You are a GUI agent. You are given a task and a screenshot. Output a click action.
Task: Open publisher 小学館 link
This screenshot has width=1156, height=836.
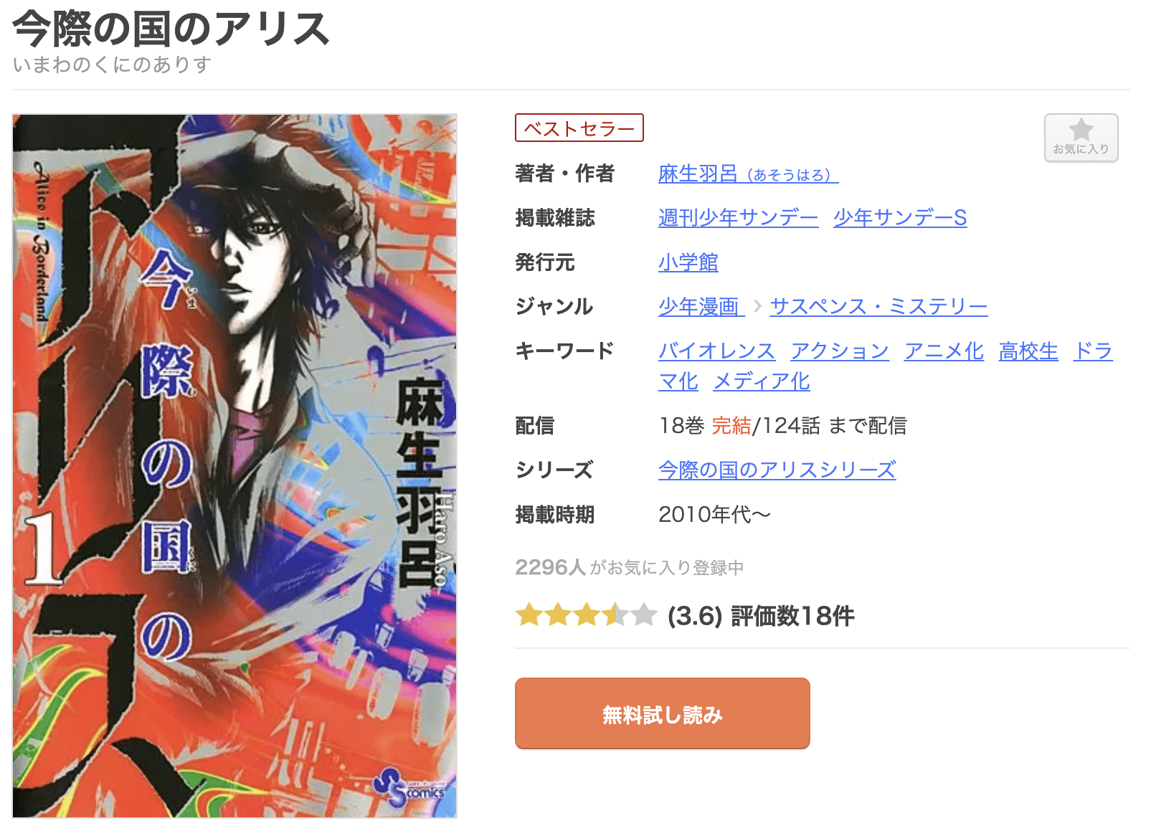(x=688, y=262)
